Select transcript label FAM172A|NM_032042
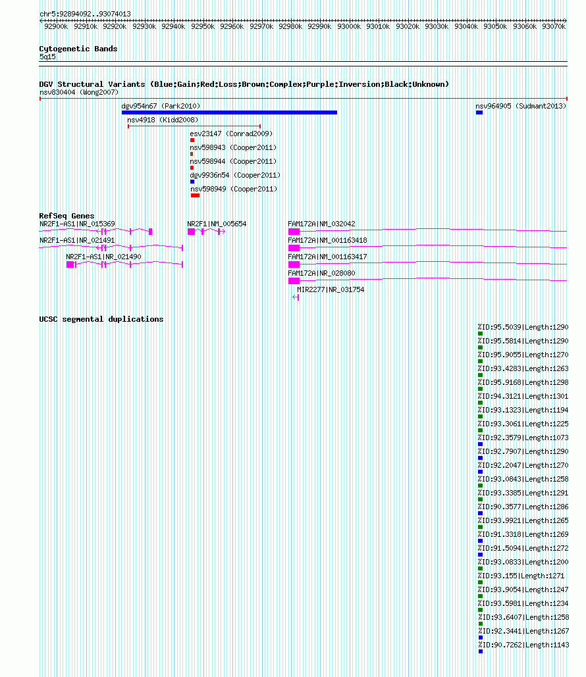 coord(321,224)
